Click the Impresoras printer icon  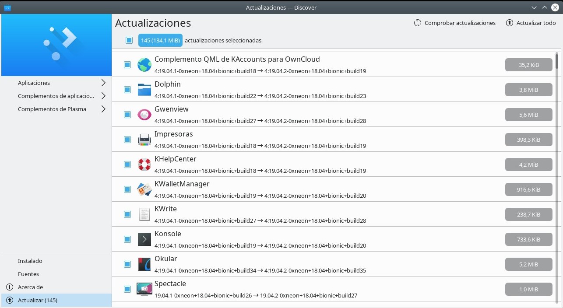tap(144, 139)
